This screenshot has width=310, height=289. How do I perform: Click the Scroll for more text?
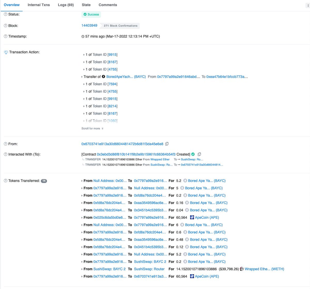tap(91, 129)
